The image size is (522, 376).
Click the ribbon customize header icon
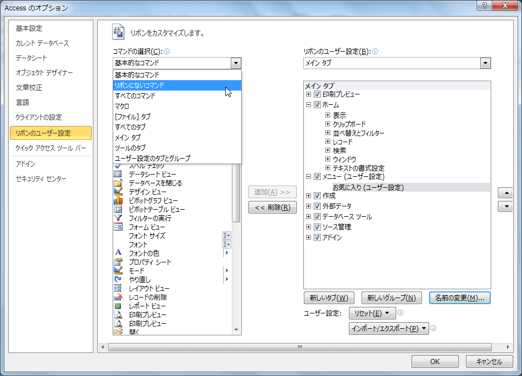pyautogui.click(x=118, y=32)
